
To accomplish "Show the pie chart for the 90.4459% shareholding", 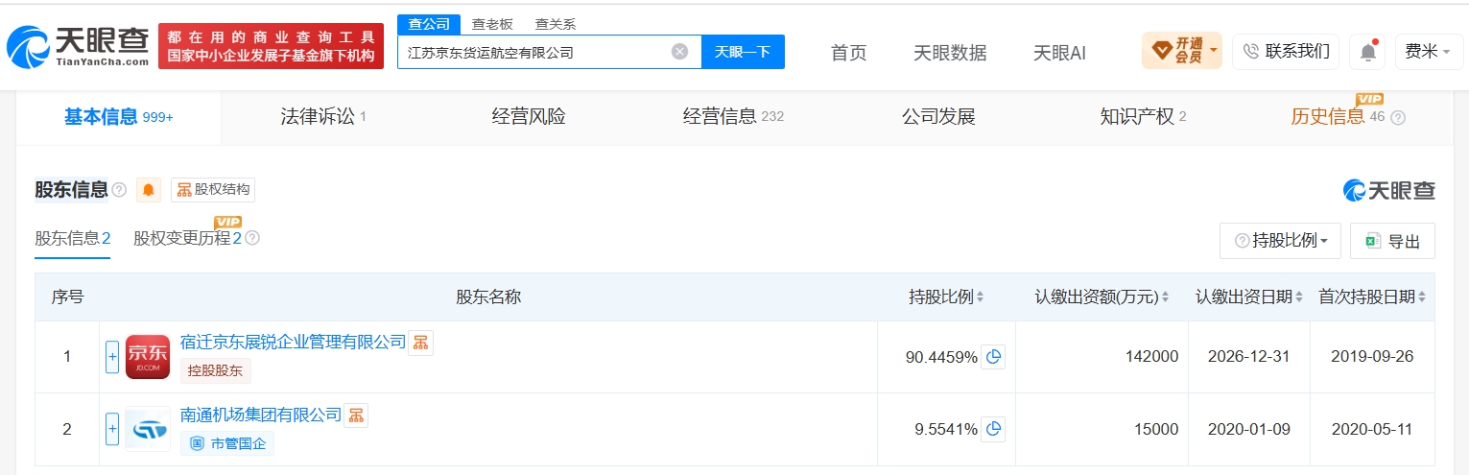I will point(993,357).
